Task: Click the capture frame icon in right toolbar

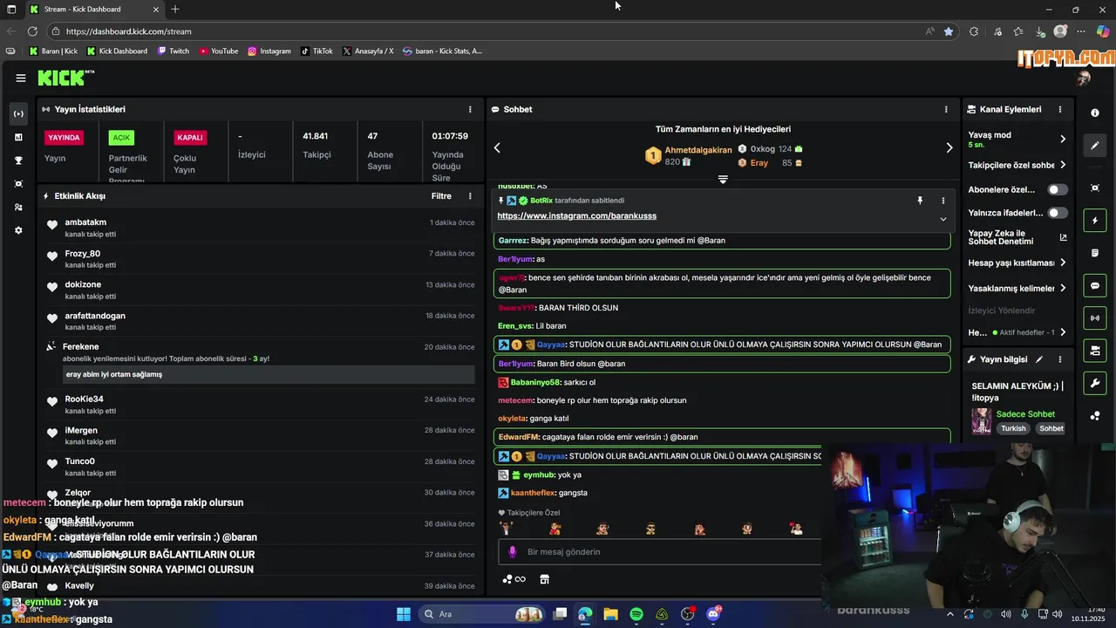Action: click(x=1095, y=188)
